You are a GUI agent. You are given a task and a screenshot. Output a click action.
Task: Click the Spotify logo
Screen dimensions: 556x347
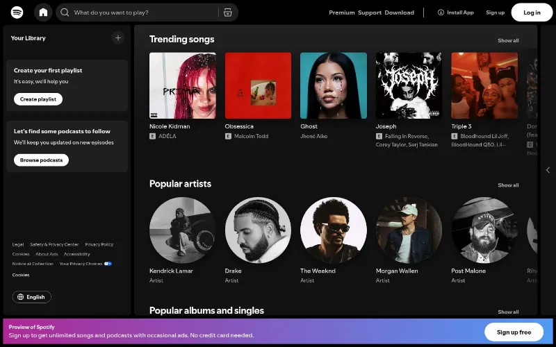click(17, 12)
